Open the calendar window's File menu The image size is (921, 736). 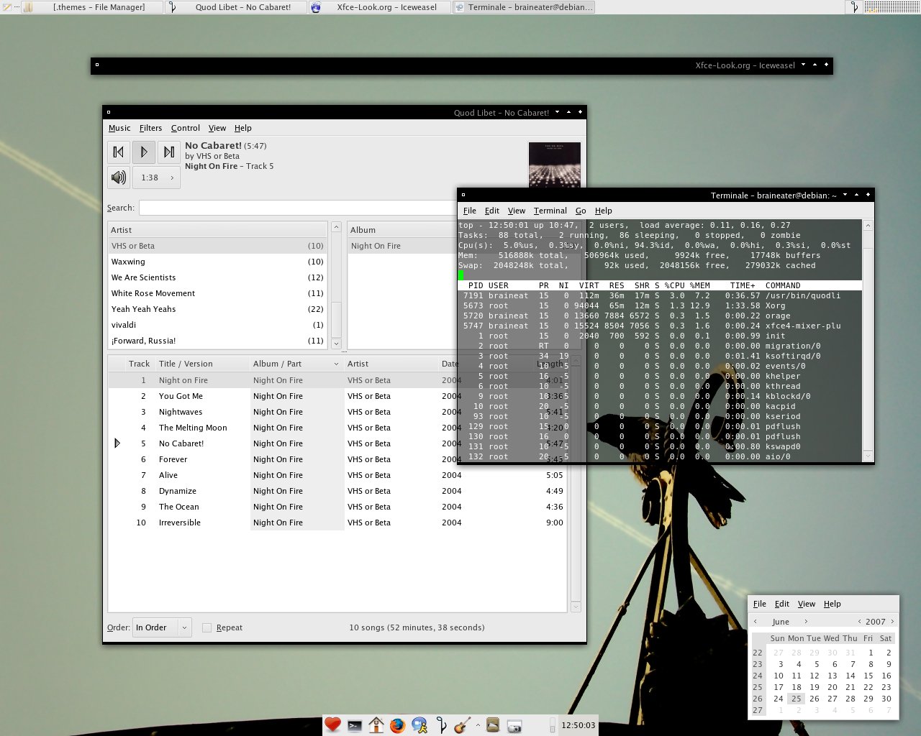point(760,604)
